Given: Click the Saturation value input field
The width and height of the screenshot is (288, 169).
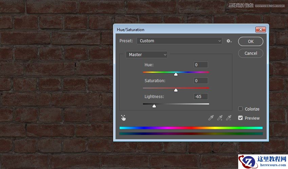Looking at the screenshot, I should coord(201,81).
